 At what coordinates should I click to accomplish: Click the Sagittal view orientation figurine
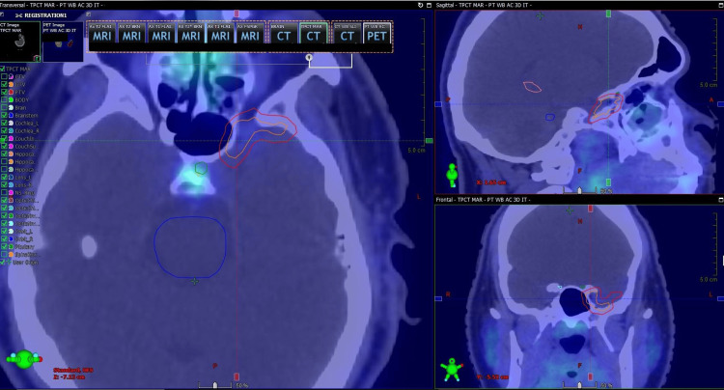point(452,175)
